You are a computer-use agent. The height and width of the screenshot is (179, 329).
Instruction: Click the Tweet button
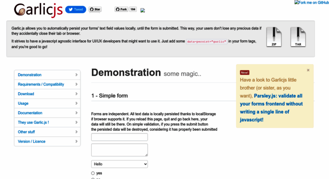pyautogui.click(x=75, y=9)
